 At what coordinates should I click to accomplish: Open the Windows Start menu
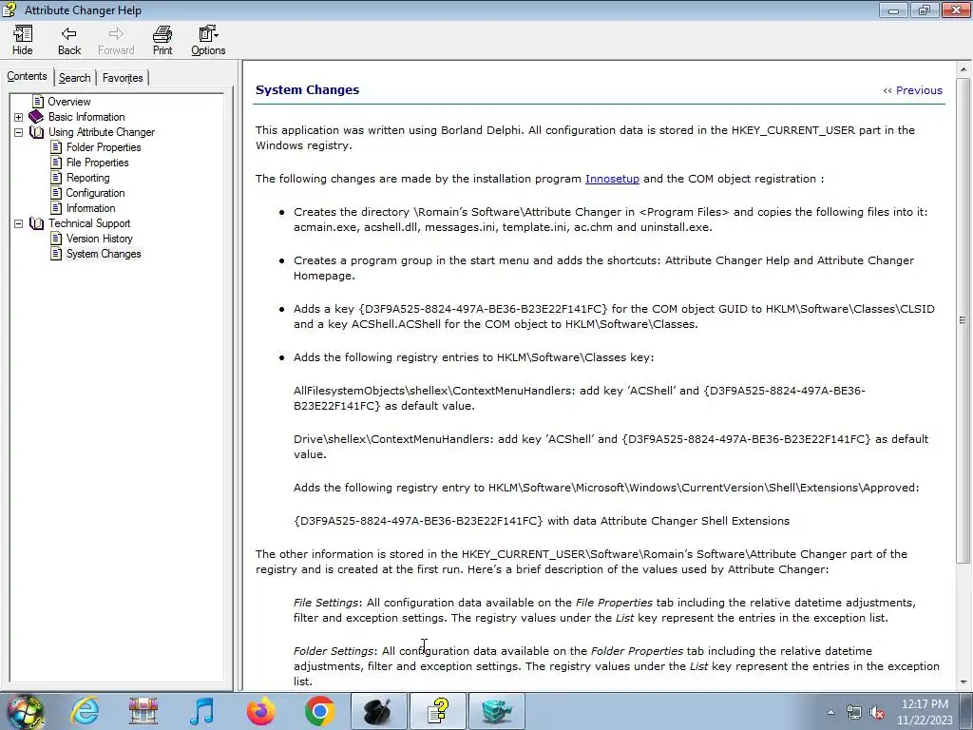(25, 711)
